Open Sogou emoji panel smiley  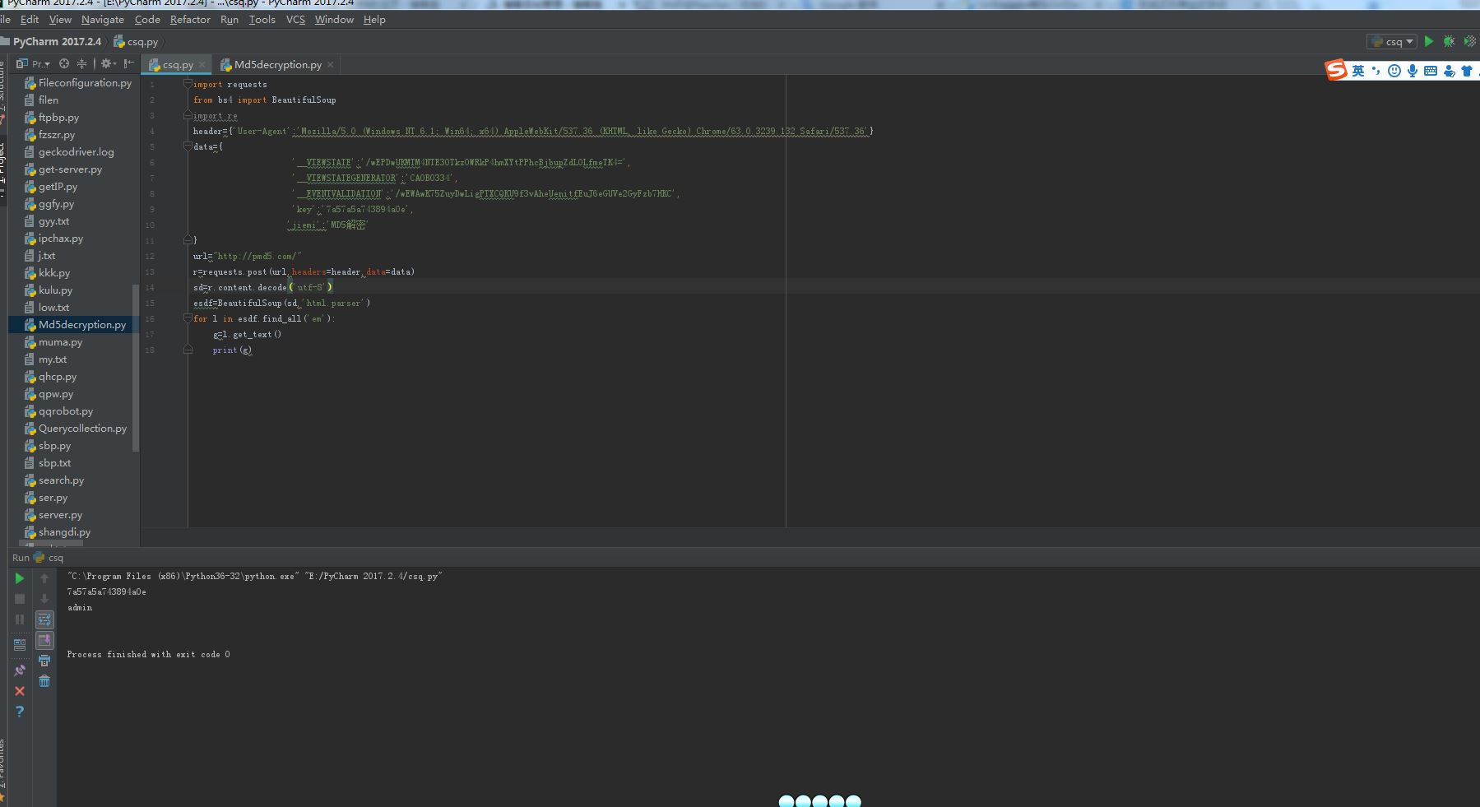tap(1394, 71)
